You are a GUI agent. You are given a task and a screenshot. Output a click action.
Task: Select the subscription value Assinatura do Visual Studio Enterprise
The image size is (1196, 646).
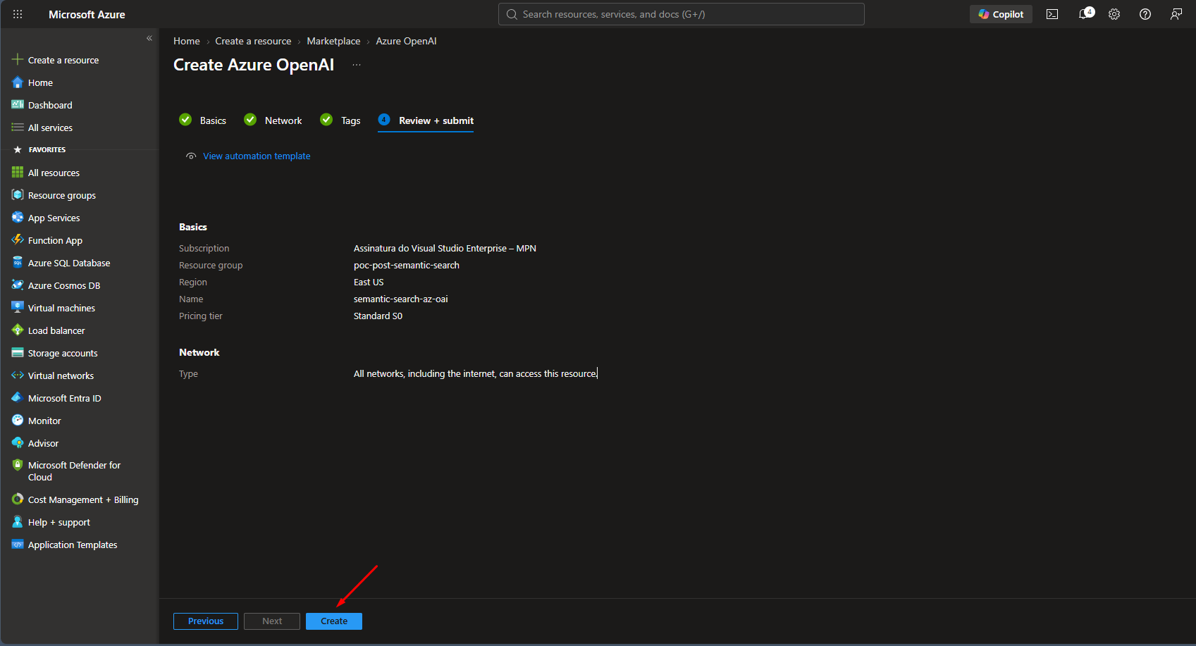point(445,248)
